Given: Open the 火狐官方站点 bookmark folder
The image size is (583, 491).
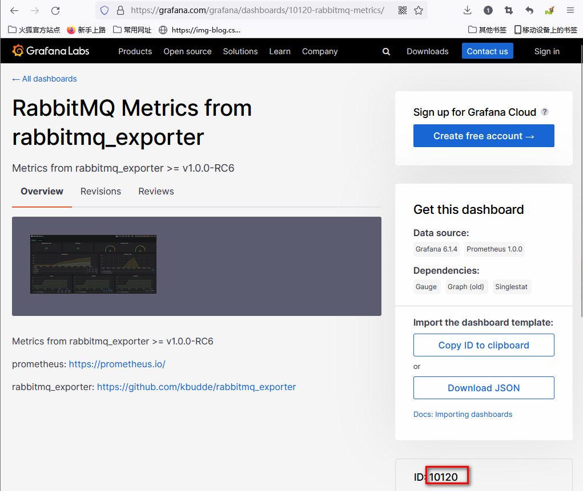Looking at the screenshot, I should (34, 30).
